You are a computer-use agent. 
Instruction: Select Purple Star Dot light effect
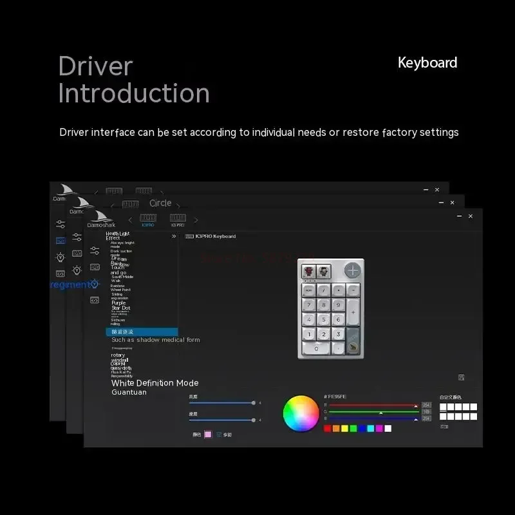pos(120,305)
